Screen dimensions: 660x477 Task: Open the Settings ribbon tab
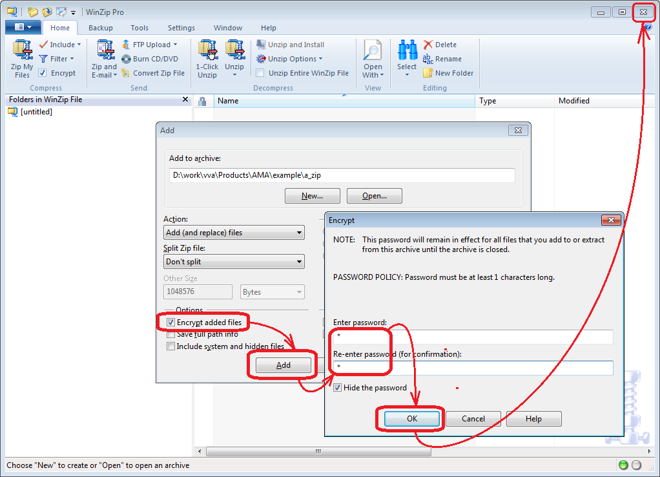pos(181,28)
